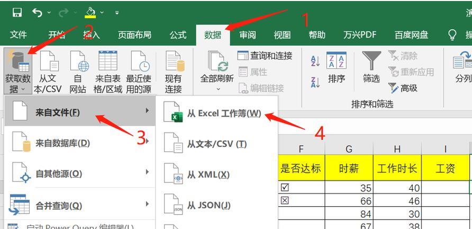Viewport: 472px width, 229px height.
Task: Click the 编辑链接 button
Action: point(261,88)
